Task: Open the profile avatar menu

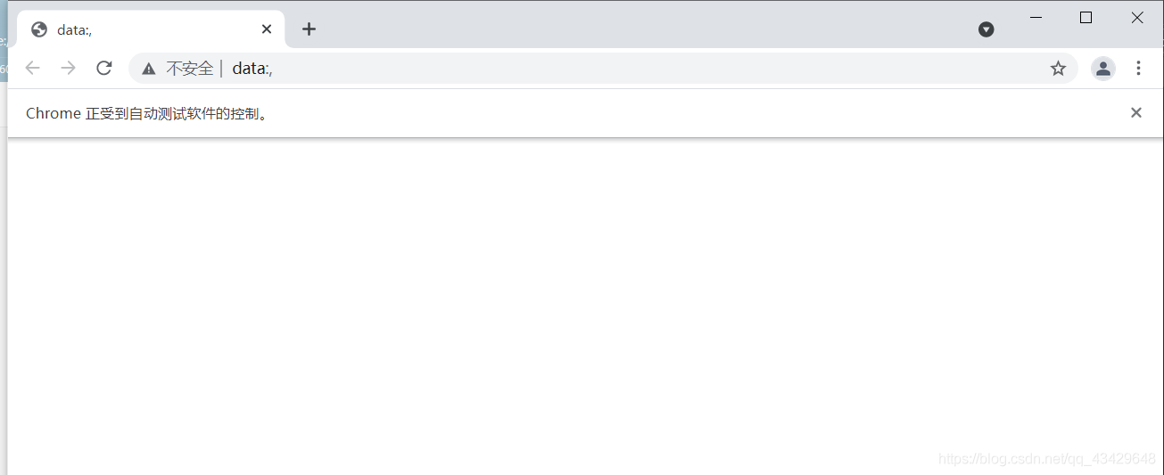Action: tap(1103, 68)
